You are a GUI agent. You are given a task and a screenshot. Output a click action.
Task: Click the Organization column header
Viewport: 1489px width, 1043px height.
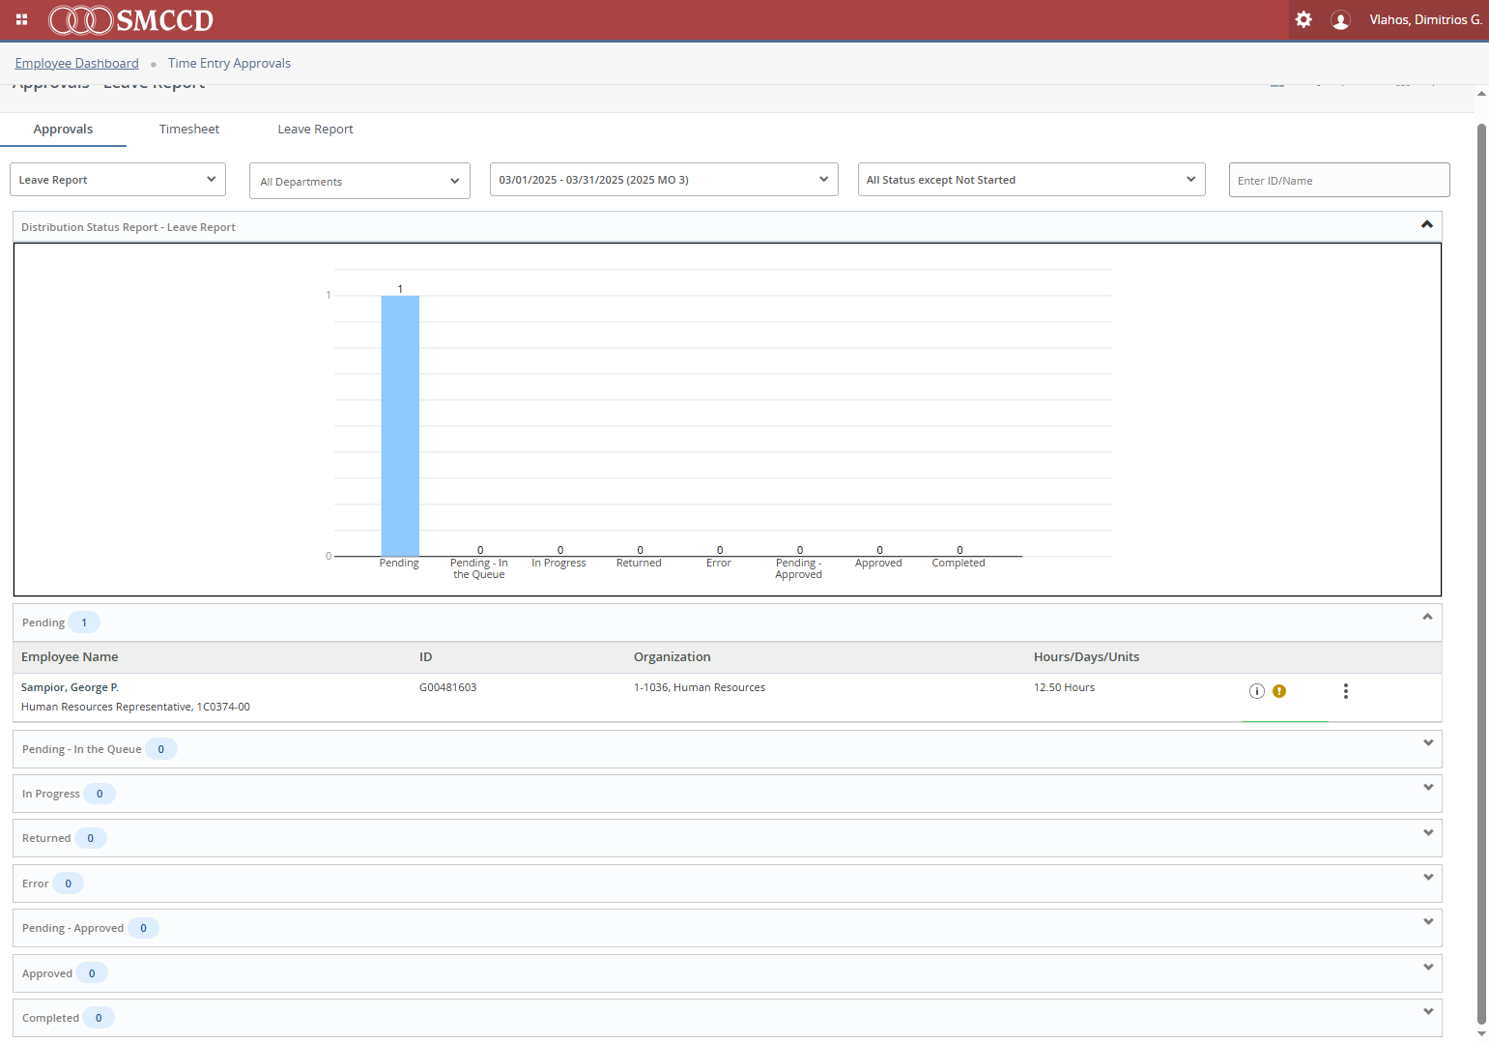pyautogui.click(x=672, y=657)
